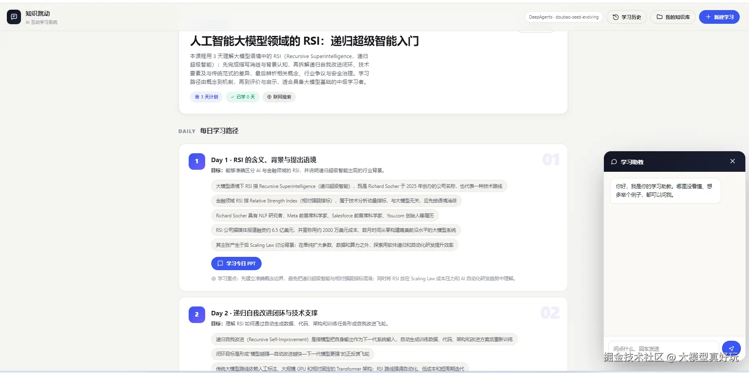Open 学习历史 history button
Image resolution: width=749 pixels, height=373 pixels.
(626, 17)
